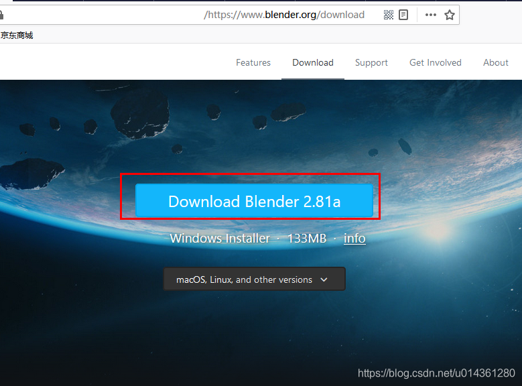Open the Support nav item
The height and width of the screenshot is (386, 522).
[x=371, y=62]
